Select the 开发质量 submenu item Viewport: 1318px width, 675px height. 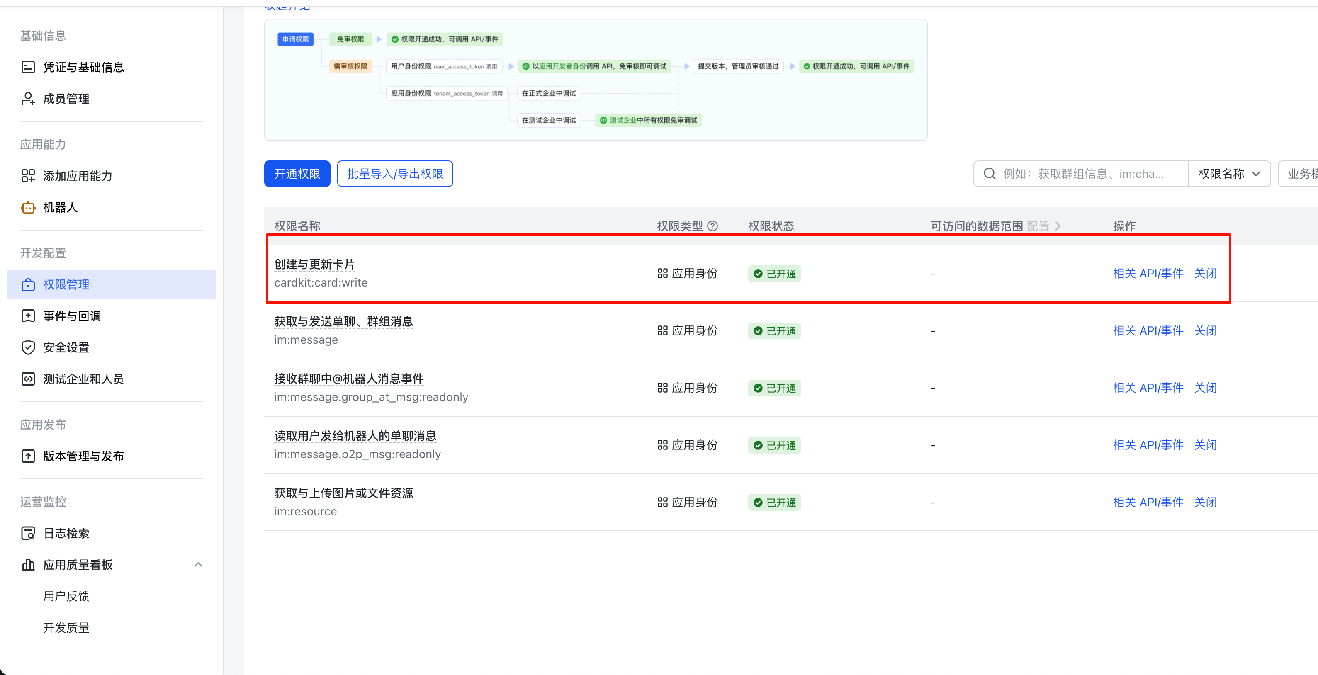coord(66,628)
